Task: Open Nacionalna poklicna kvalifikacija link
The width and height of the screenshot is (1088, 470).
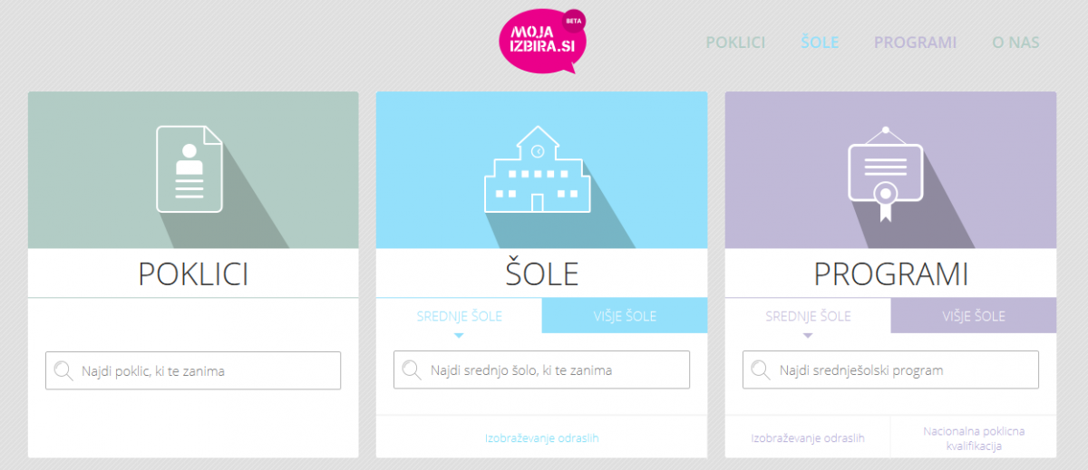Action: [x=974, y=439]
